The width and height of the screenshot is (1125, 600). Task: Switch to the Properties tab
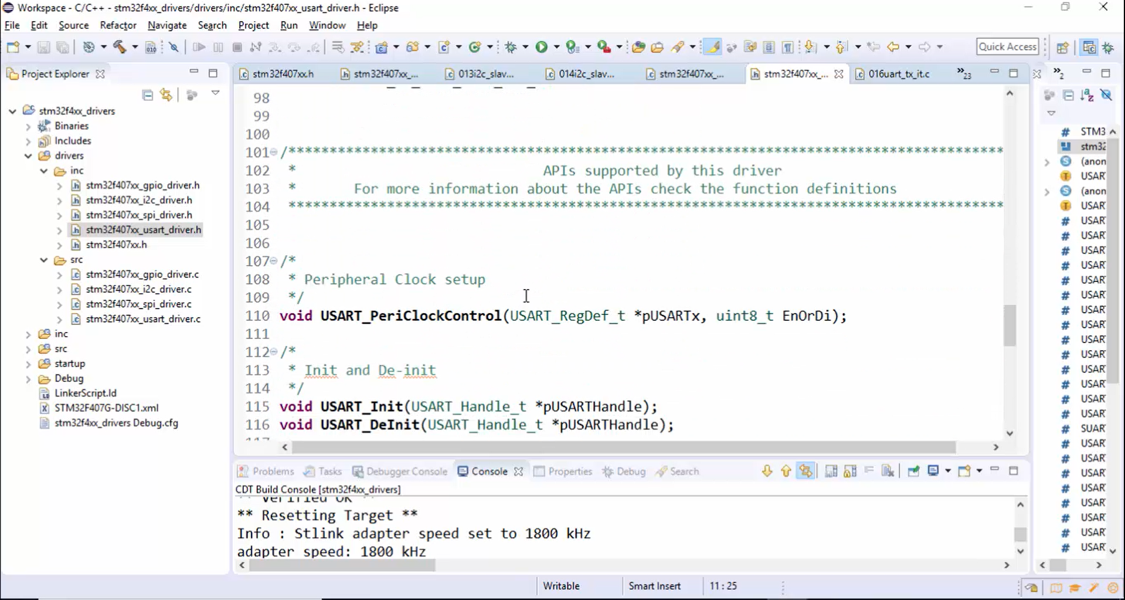click(563, 472)
